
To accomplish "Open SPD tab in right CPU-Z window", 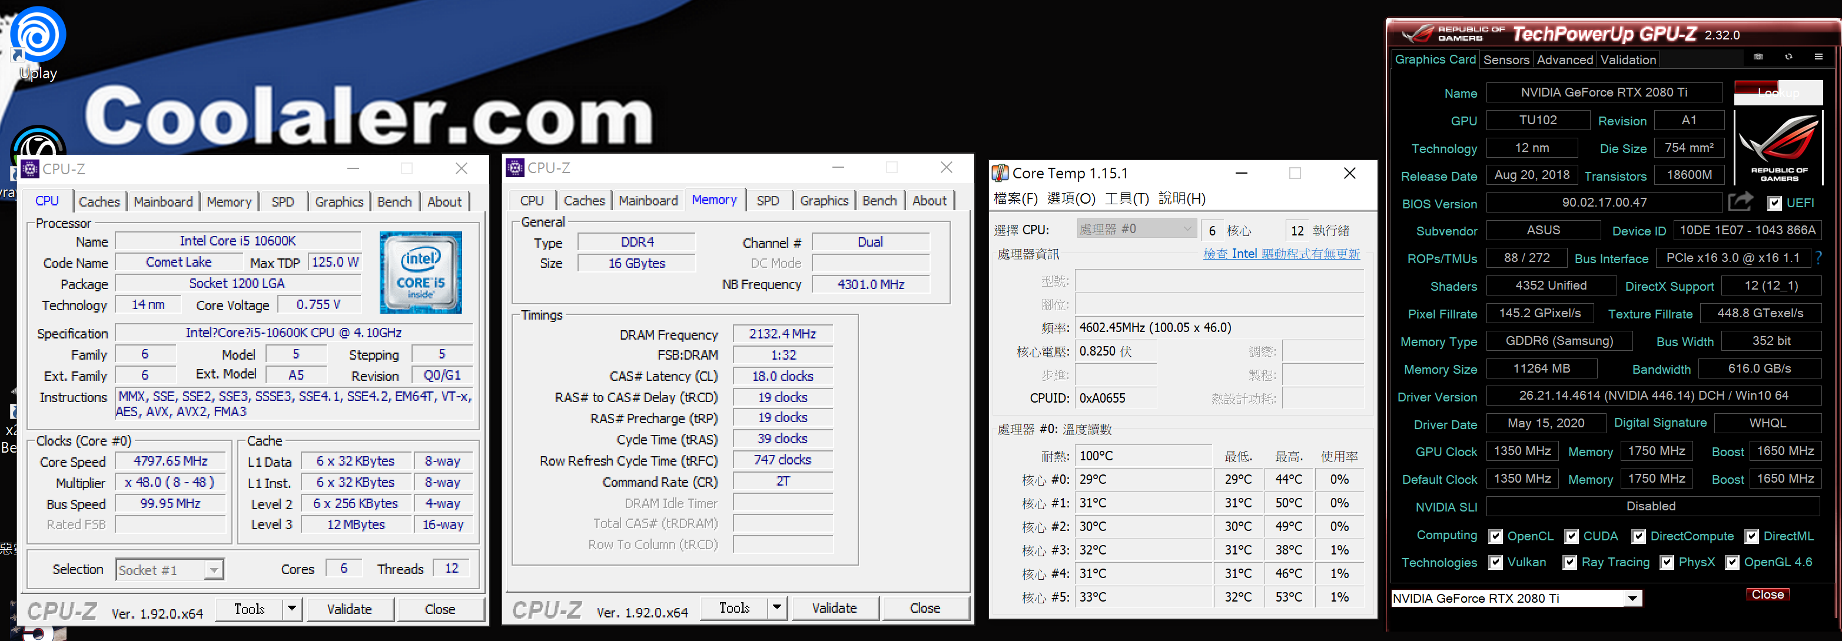I will click(x=767, y=201).
